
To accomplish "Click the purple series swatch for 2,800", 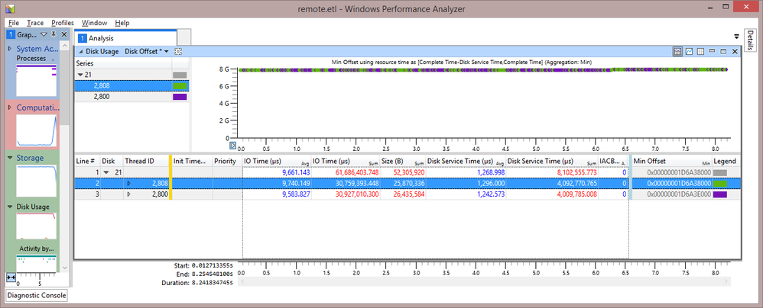I will 180,97.
